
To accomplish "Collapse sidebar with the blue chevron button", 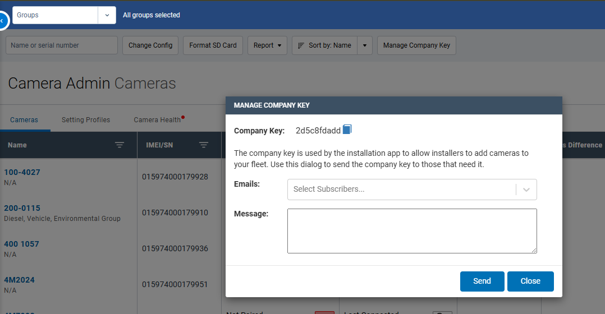I will tap(2, 21).
